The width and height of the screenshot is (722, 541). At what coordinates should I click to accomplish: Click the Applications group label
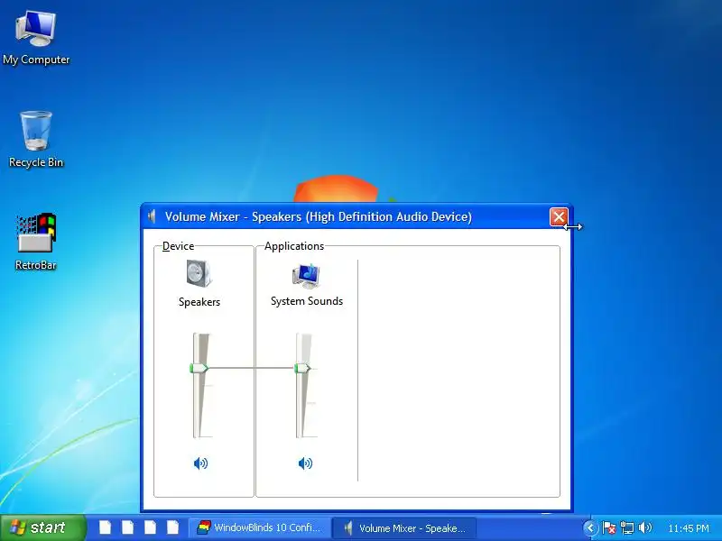[294, 246]
